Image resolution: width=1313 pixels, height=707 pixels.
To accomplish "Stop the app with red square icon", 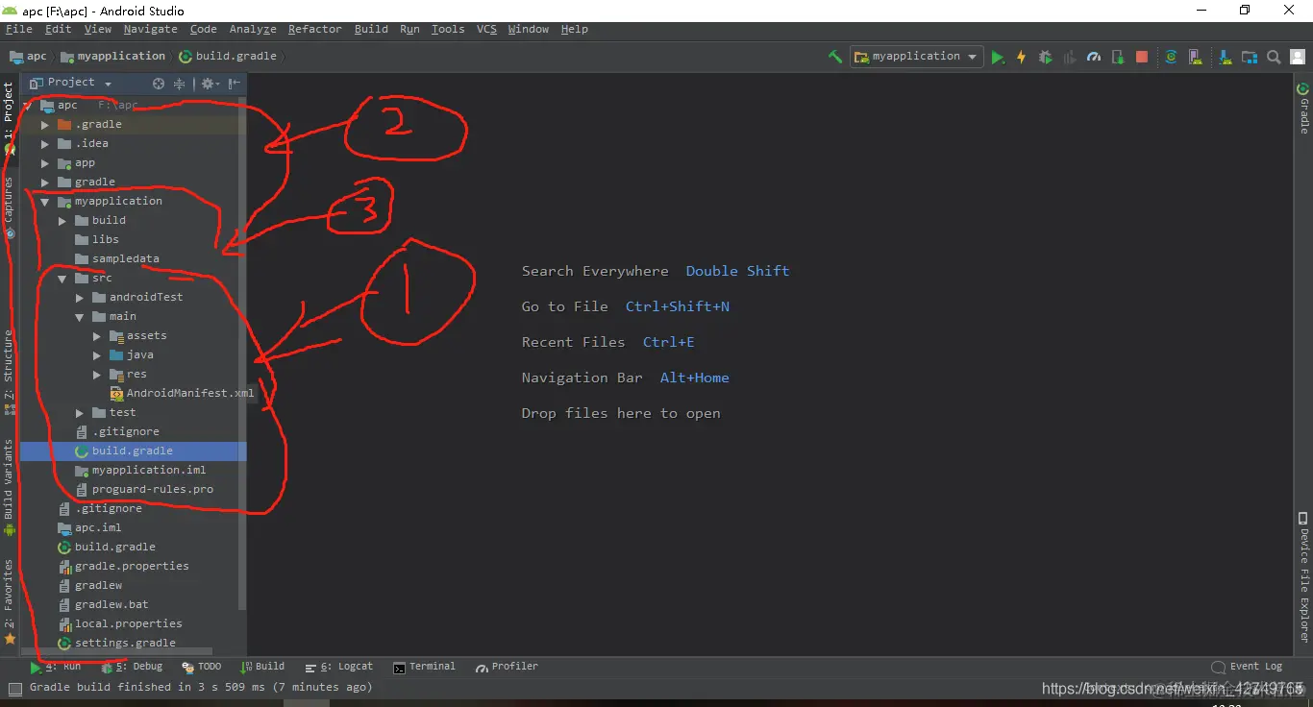I will [1142, 57].
